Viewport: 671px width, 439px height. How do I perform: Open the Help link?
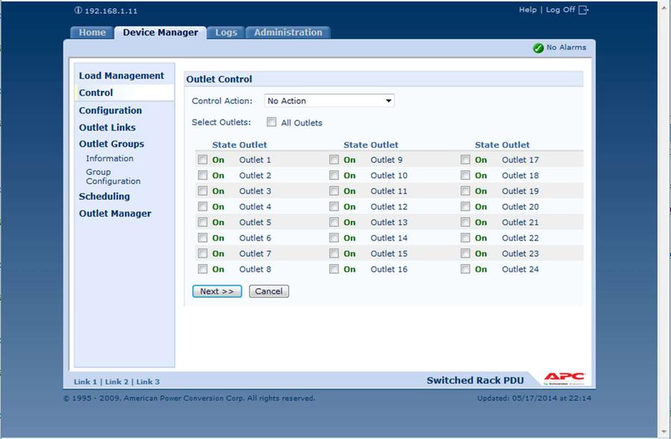point(528,10)
